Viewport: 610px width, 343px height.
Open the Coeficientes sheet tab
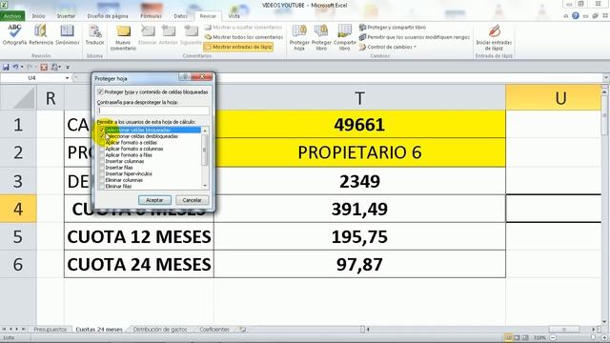[x=214, y=330]
